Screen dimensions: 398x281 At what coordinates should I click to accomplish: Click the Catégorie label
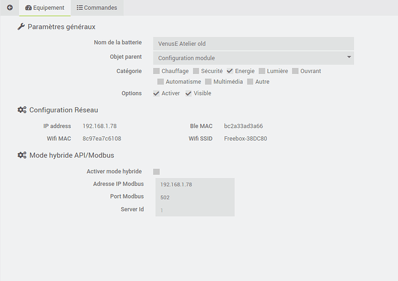click(129, 71)
